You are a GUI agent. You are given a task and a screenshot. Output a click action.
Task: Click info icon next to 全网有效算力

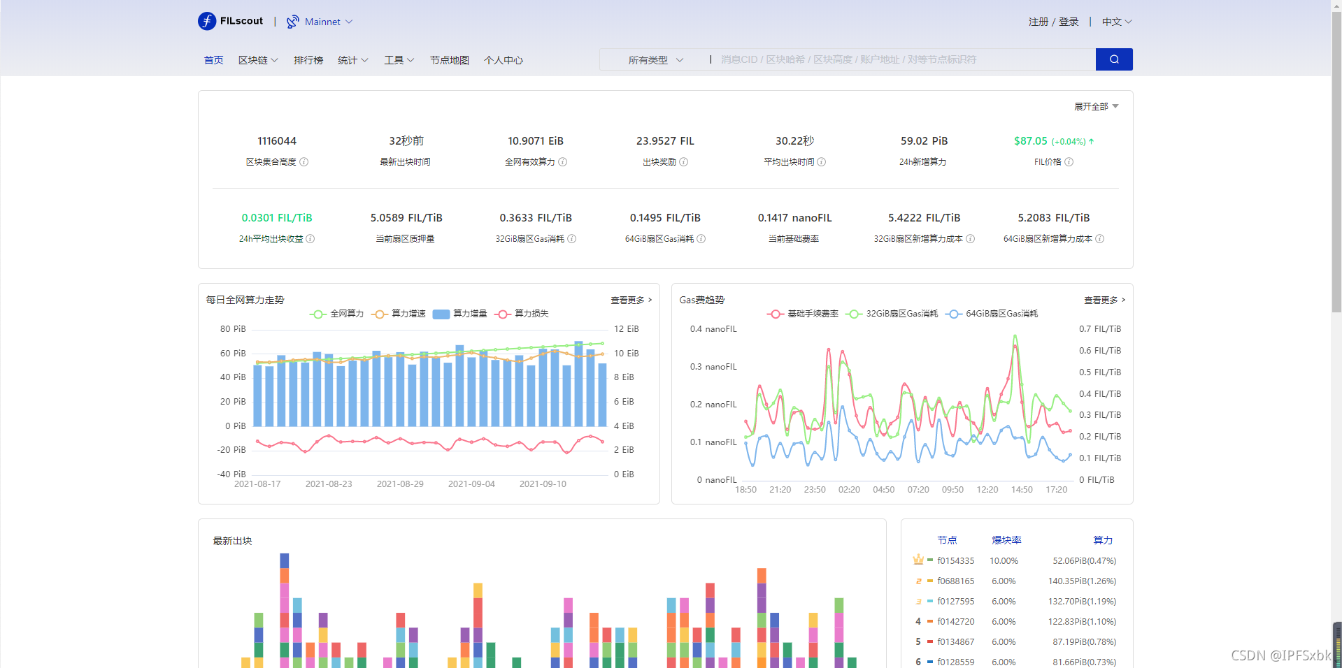(x=563, y=162)
